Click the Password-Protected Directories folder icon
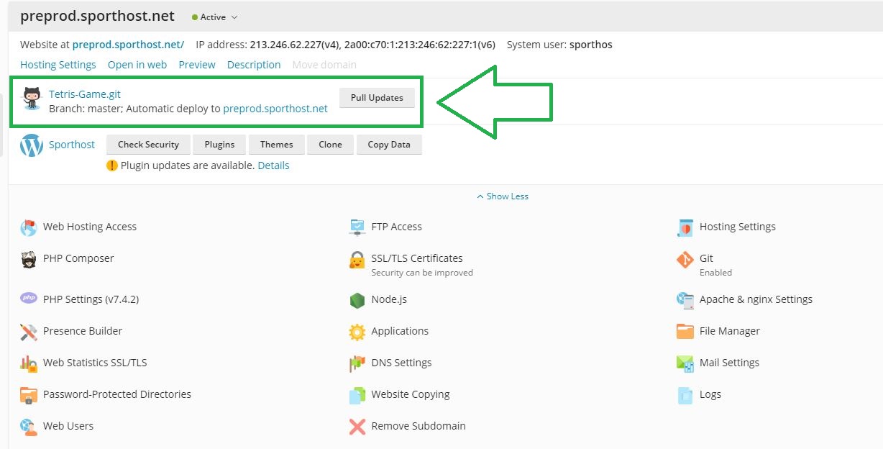The height and width of the screenshot is (449, 883). tap(29, 395)
